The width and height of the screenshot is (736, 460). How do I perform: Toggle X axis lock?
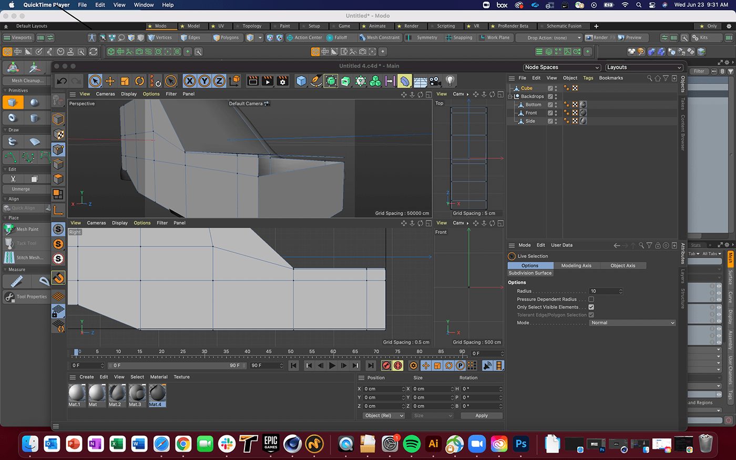pyautogui.click(x=190, y=81)
